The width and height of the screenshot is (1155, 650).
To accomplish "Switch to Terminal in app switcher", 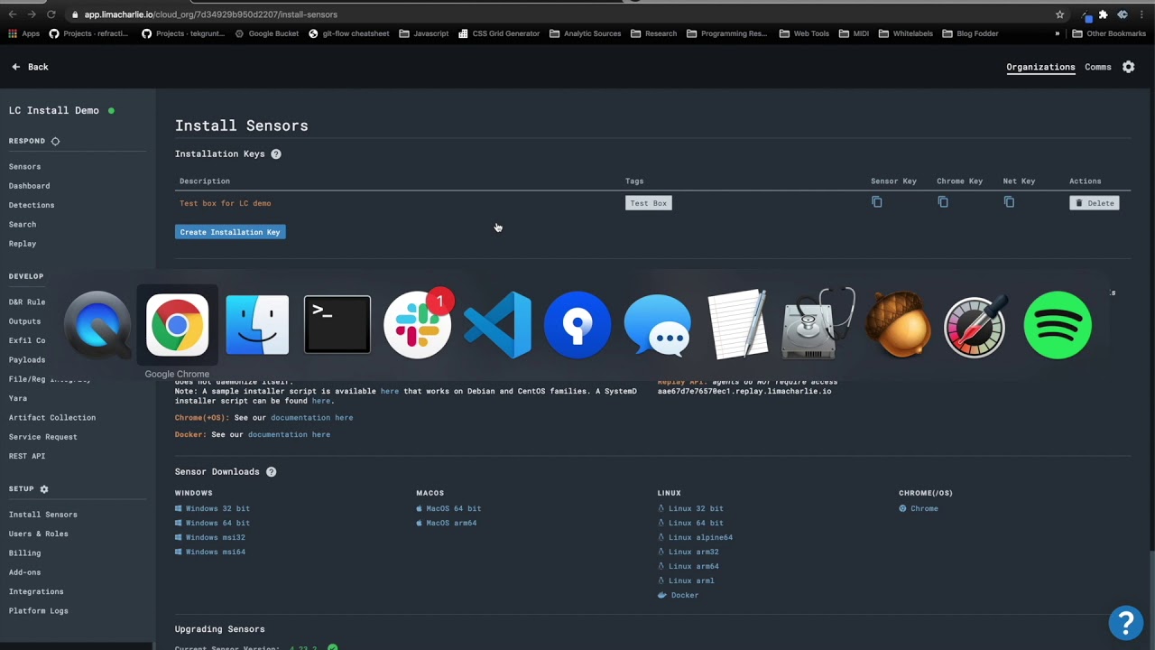I will click(337, 325).
